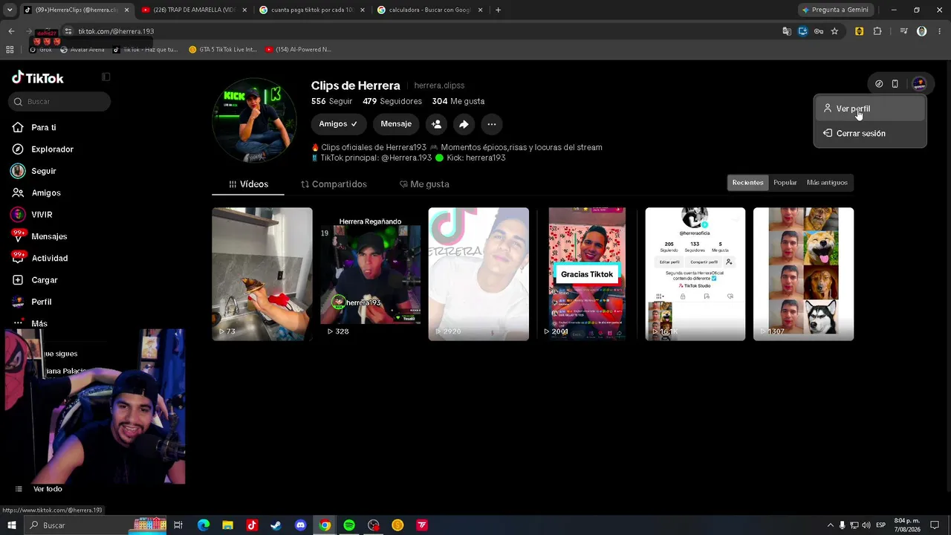Viewport: 951px width, 535px height.
Task: Open the Explorador page
Action: [x=52, y=149]
